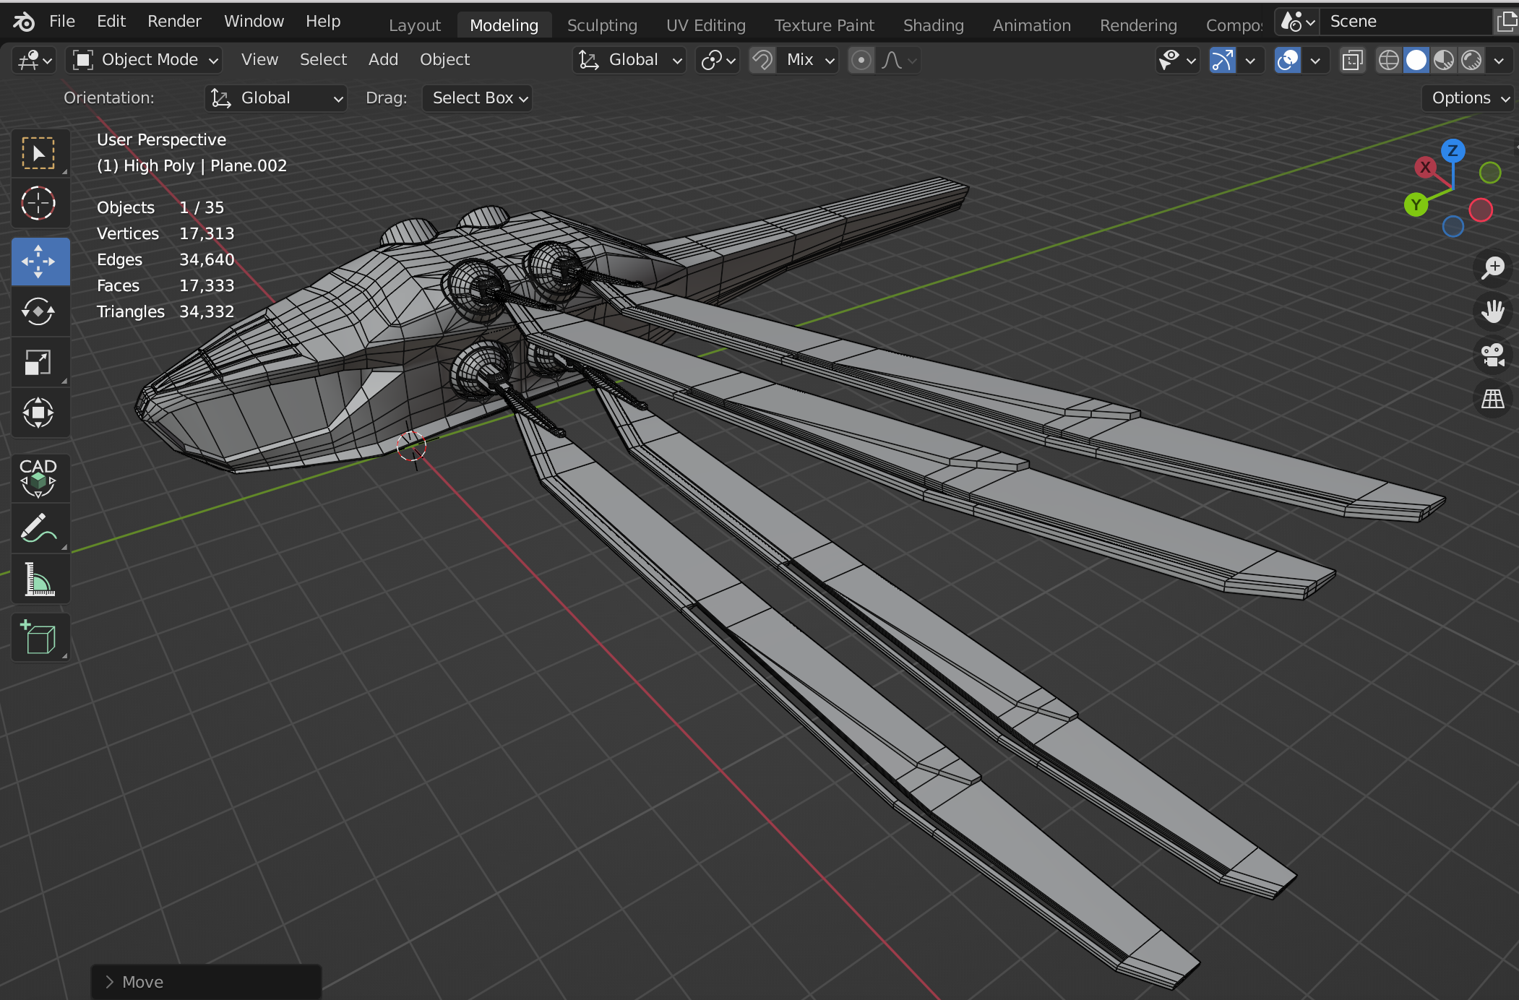Select the Add Cube tool

coord(38,637)
